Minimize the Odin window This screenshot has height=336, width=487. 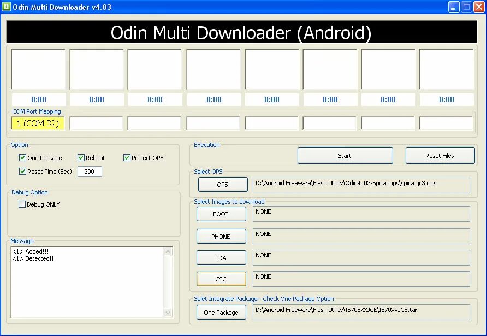click(x=454, y=7)
